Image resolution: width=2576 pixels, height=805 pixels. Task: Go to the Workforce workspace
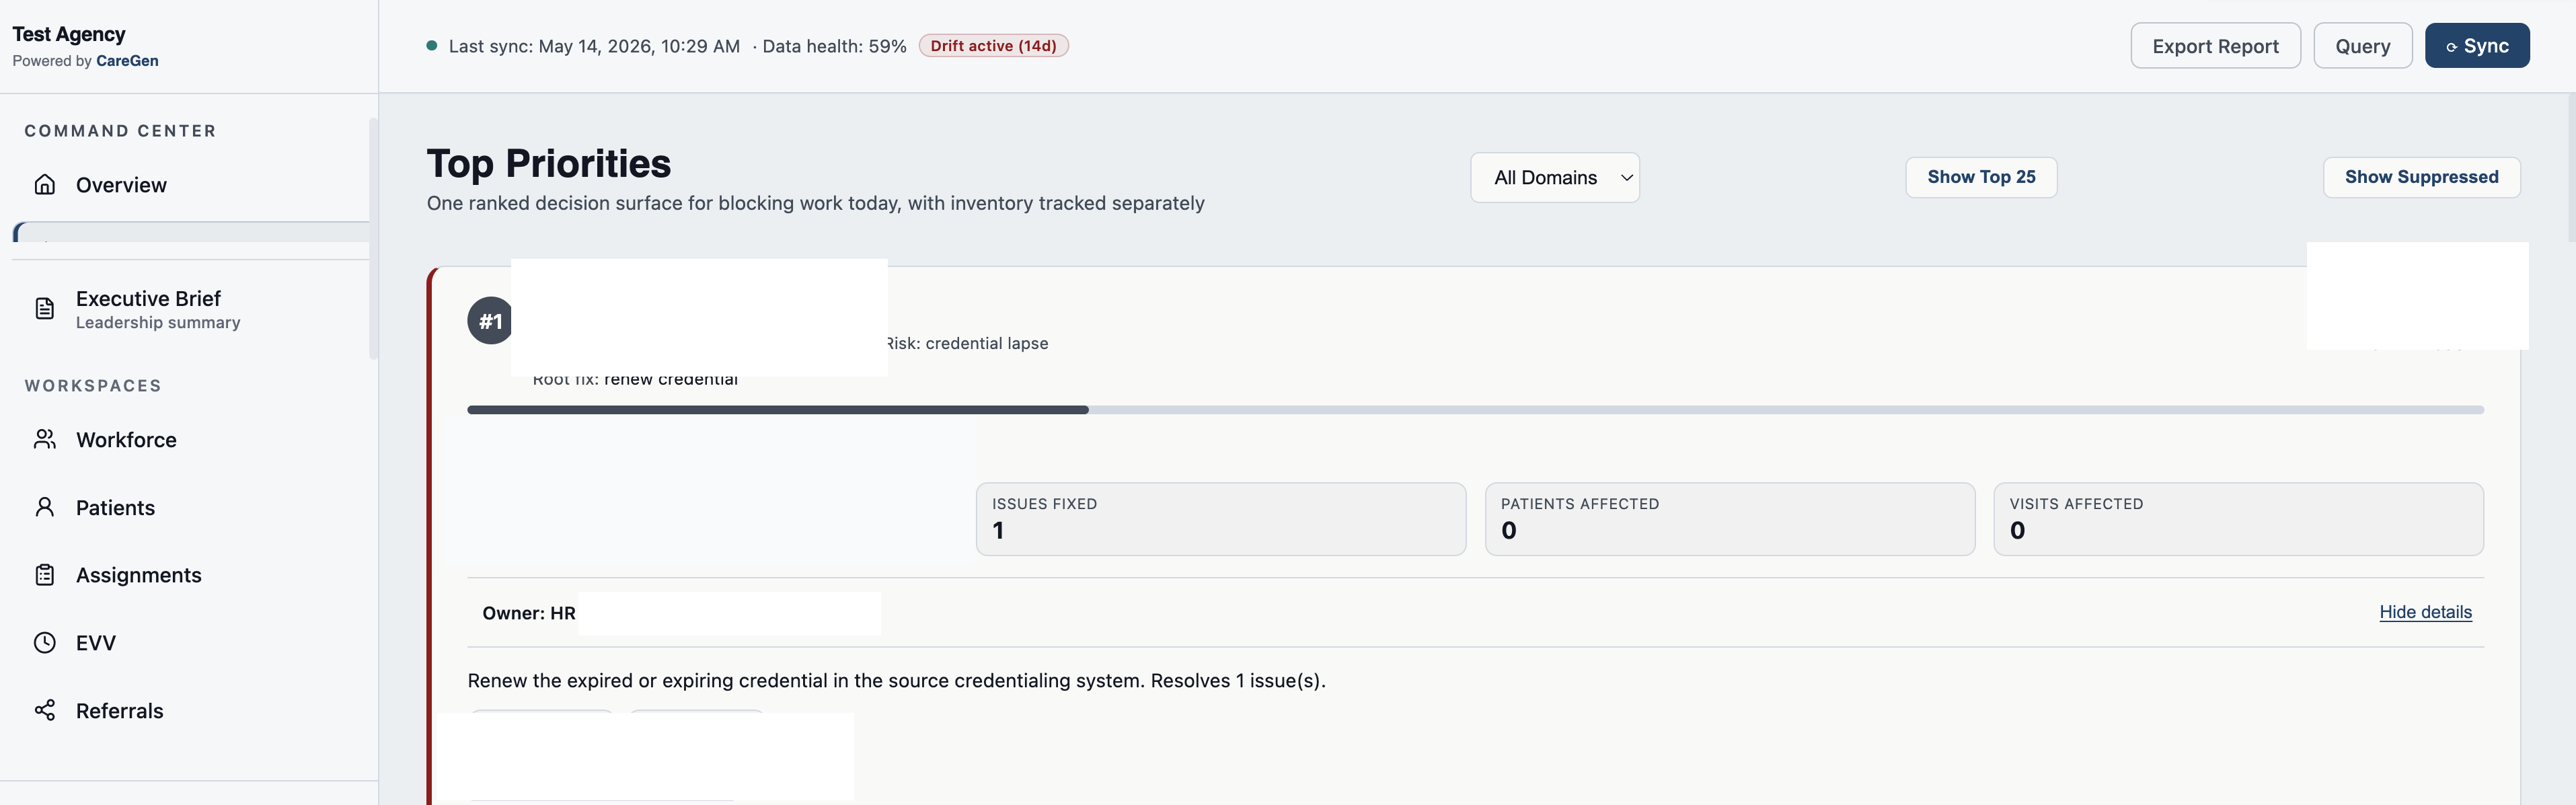click(x=190, y=439)
